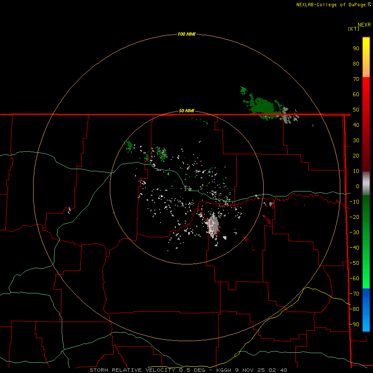Click the positive 10 scale label
373x373 pixels.
point(356,171)
